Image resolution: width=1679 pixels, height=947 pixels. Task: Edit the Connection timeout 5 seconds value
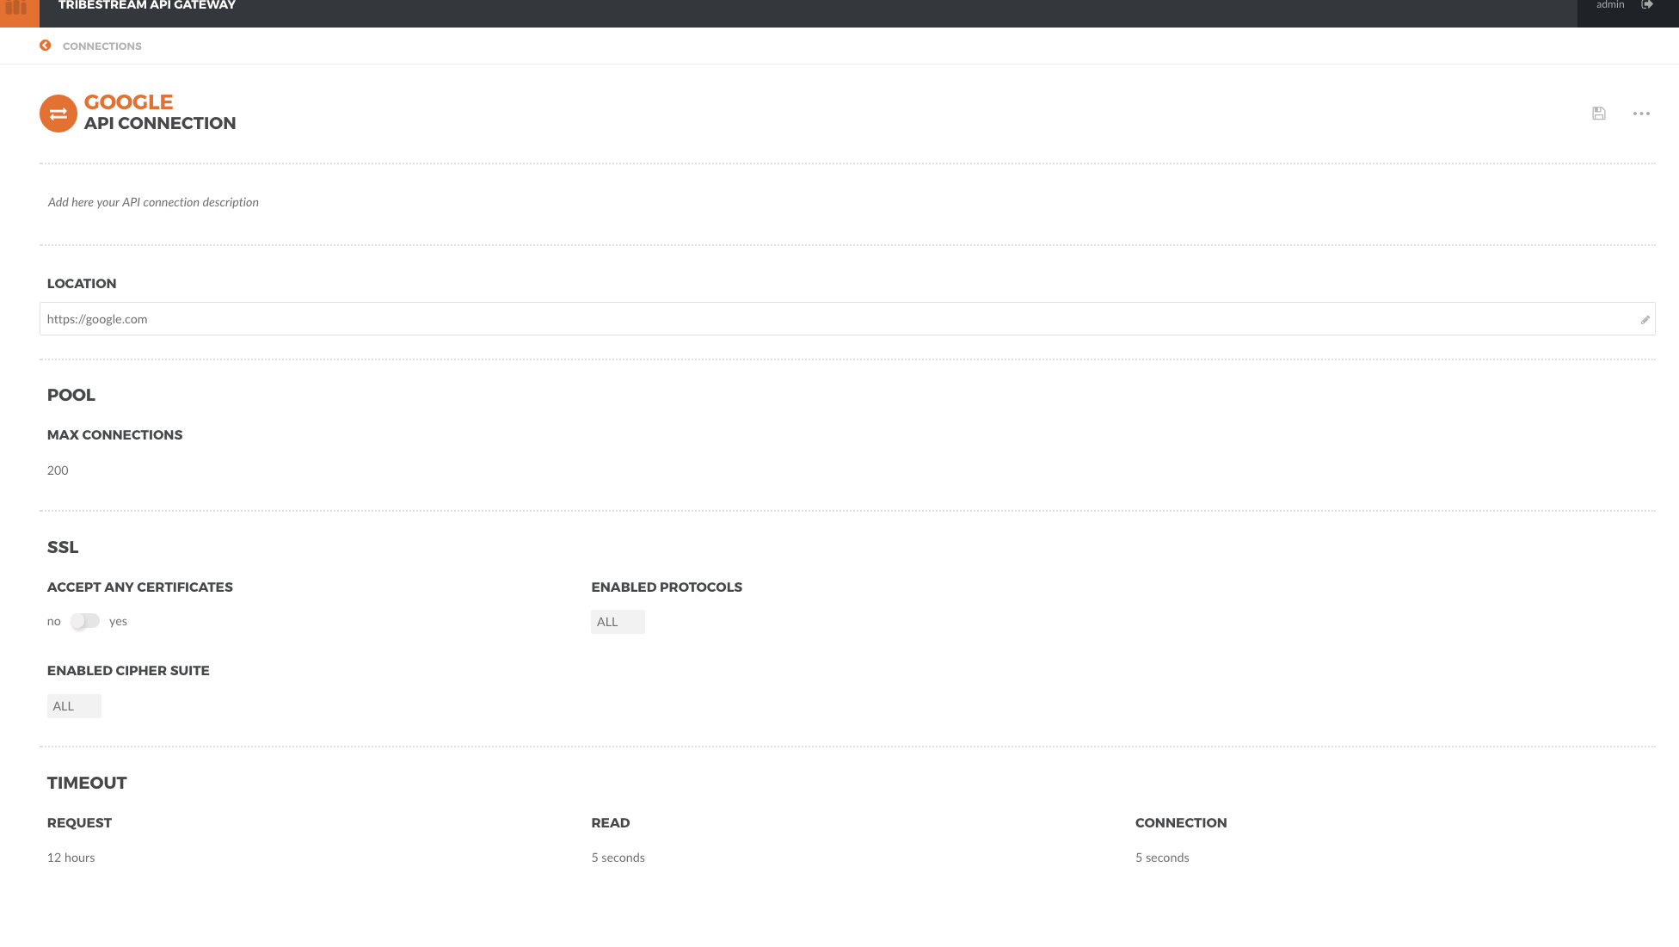tap(1162, 858)
